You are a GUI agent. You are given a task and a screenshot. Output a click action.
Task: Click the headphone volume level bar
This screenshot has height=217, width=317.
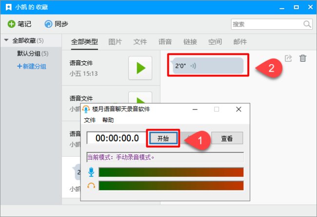coord(171,185)
